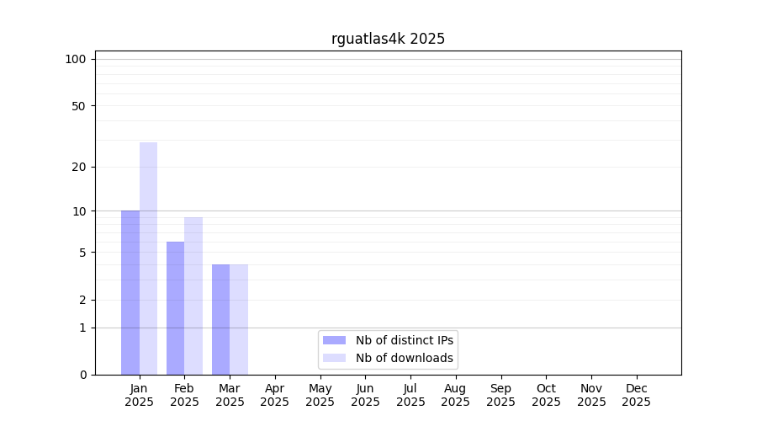Click the 'Jul 2025' x-axis label
757x421 pixels.
pos(410,395)
